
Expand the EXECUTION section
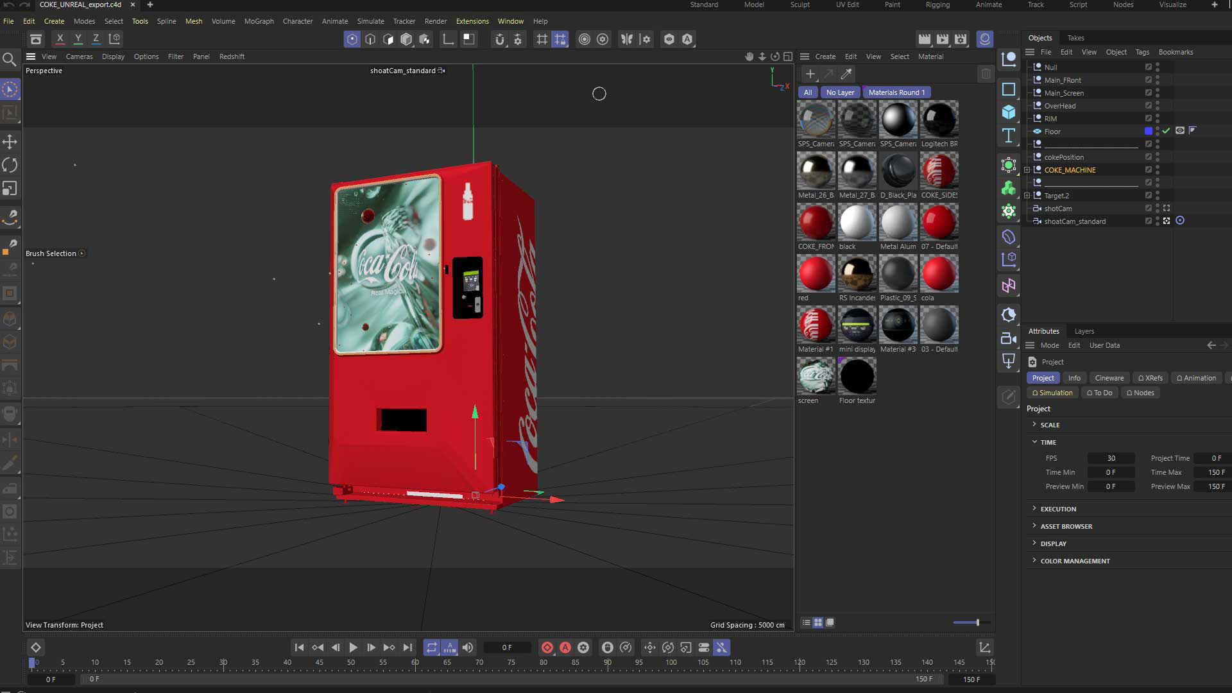[x=1034, y=509]
